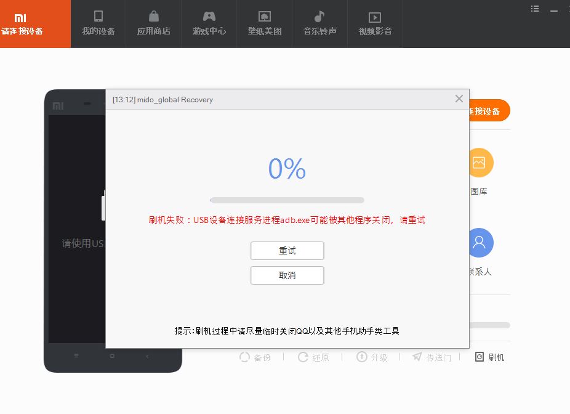Click the orange 连接设备 button

[489, 111]
